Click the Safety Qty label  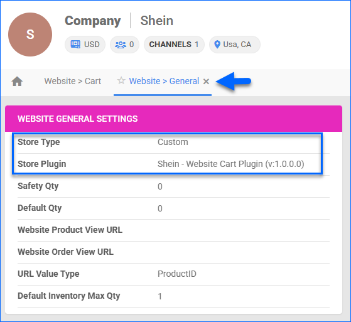pyautogui.click(x=38, y=186)
